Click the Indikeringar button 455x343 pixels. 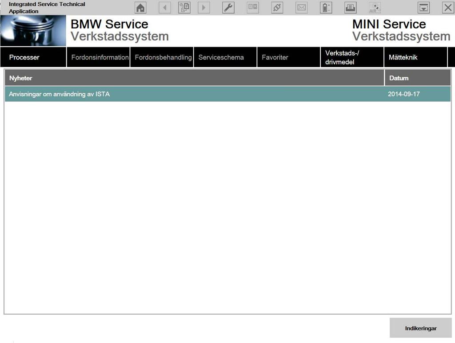pos(421,328)
